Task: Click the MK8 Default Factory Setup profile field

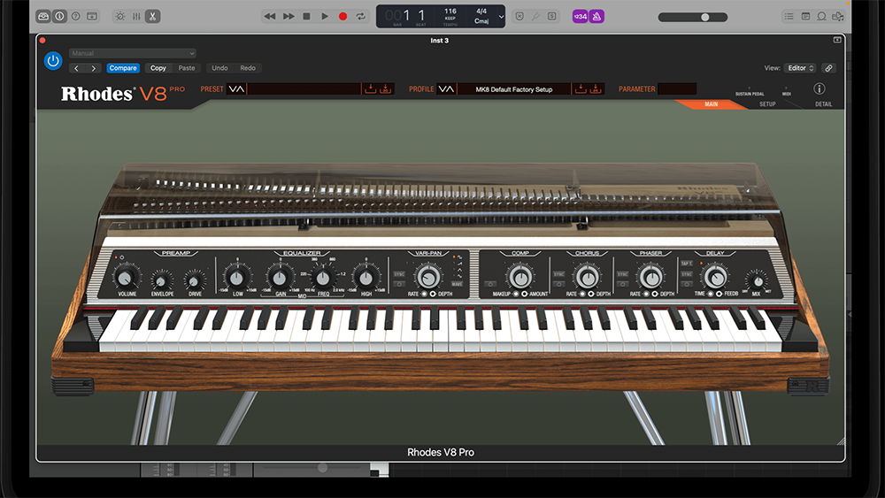Action: (x=514, y=89)
